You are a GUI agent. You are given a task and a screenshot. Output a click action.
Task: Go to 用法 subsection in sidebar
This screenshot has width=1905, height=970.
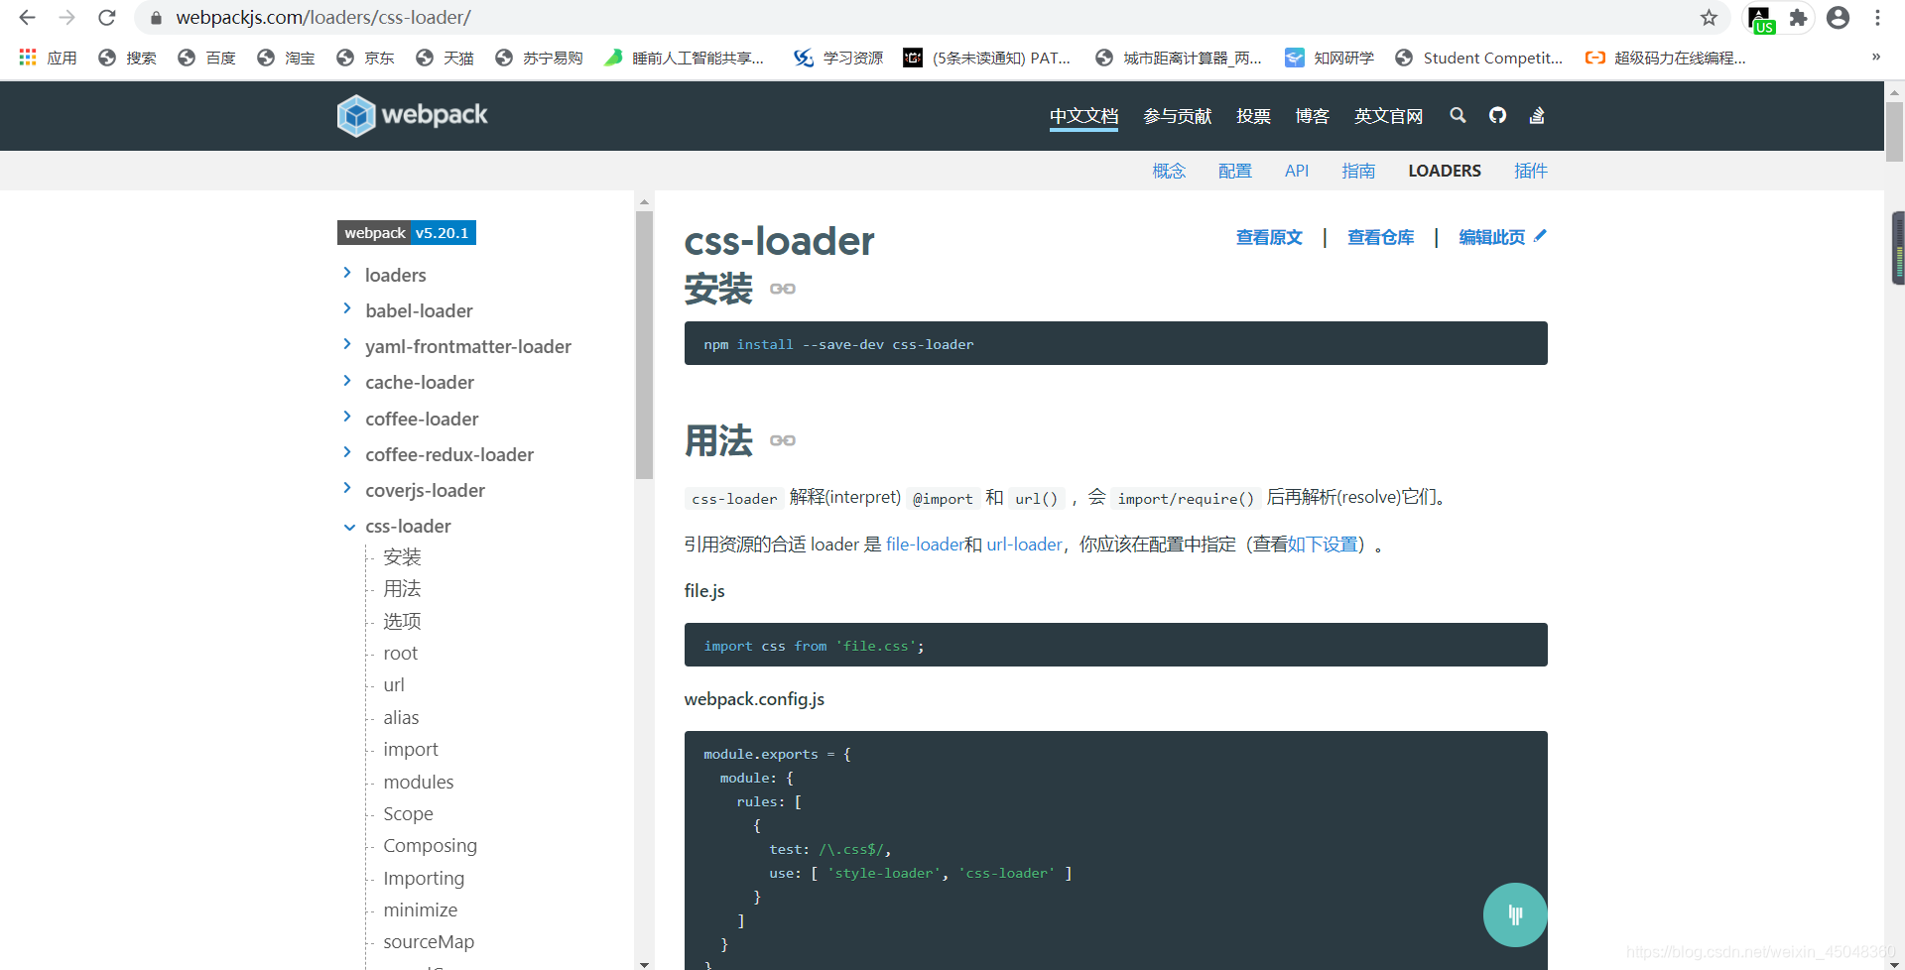(402, 589)
